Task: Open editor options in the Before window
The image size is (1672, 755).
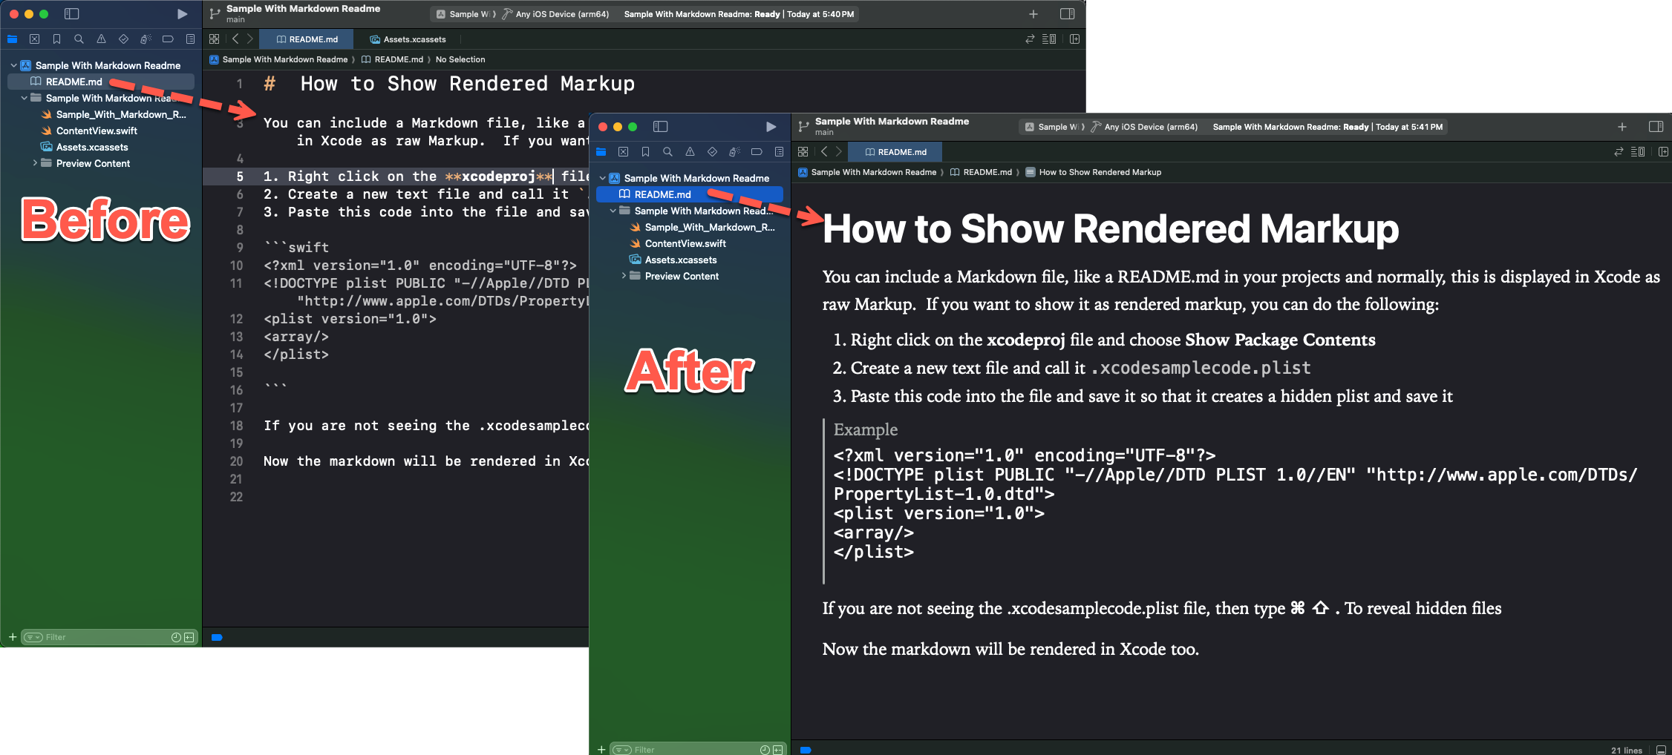Action: coord(1049,39)
